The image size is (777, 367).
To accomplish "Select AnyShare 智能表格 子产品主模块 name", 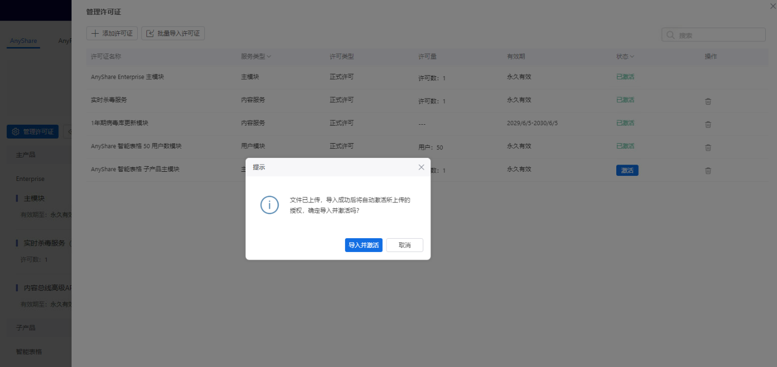I will (135, 169).
